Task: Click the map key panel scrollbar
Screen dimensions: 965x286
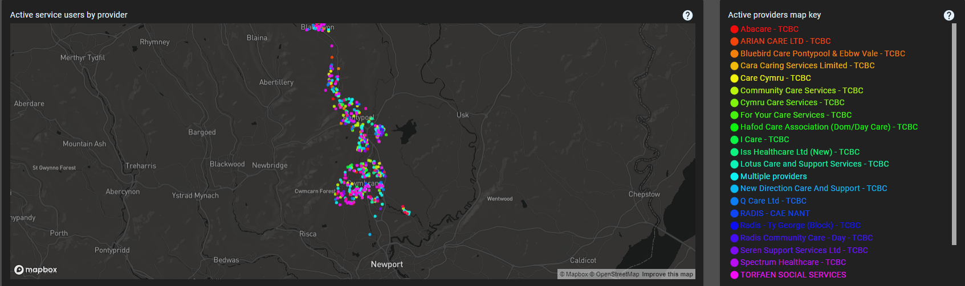Action: click(x=954, y=134)
